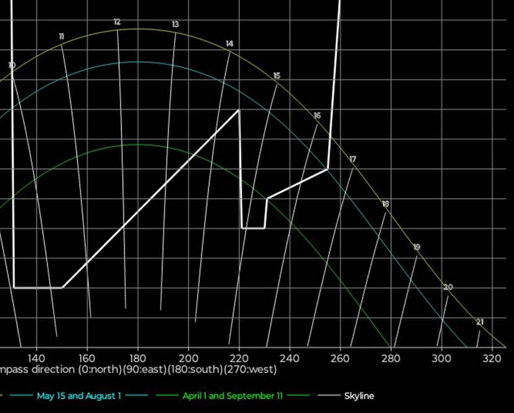Toggle the May 15 and August 1 legend entry
514x413 pixels.
point(79,396)
